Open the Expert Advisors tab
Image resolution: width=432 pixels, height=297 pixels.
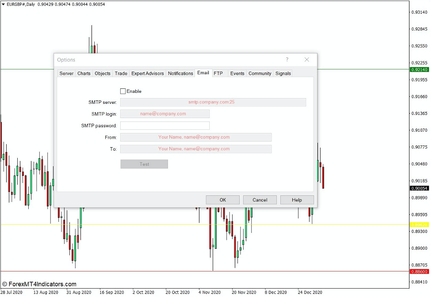coord(147,73)
